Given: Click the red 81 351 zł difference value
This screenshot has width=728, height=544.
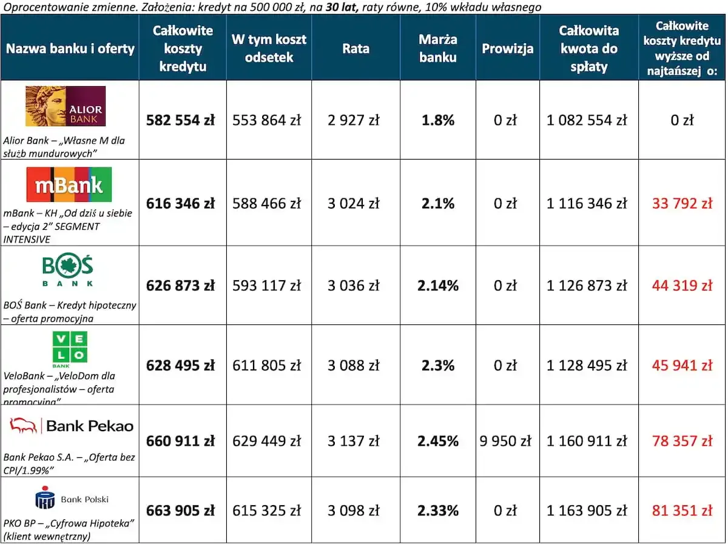Looking at the screenshot, I should (x=682, y=511).
